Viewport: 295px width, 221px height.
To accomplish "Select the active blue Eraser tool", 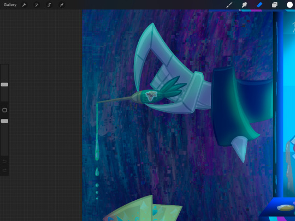I will coord(259,5).
